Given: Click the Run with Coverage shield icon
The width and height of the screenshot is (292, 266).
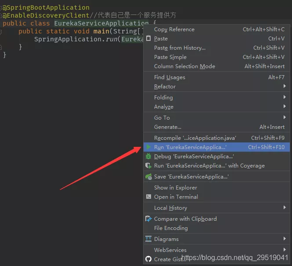Looking at the screenshot, I should pos(148,165).
